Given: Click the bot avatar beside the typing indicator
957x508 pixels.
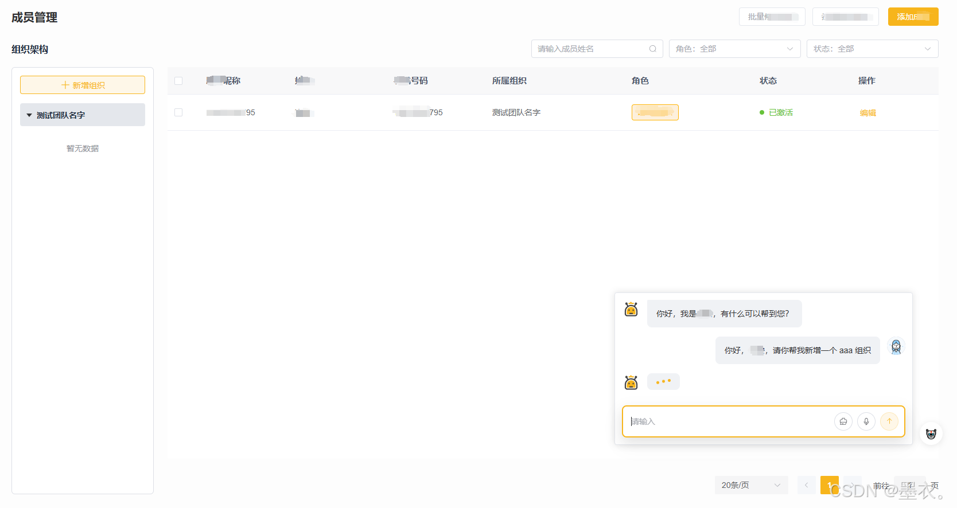Looking at the screenshot, I should (631, 382).
